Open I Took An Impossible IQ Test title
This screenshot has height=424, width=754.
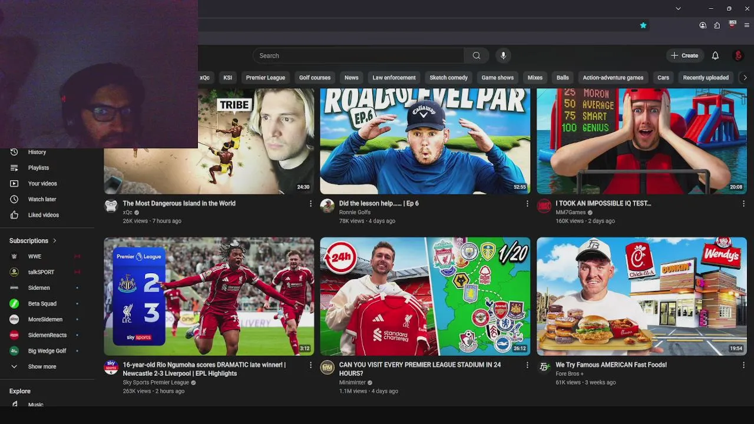click(603, 203)
